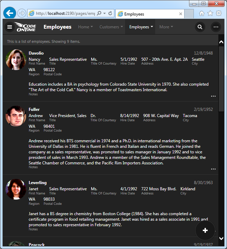Open browser Tools gear icon

(219, 13)
